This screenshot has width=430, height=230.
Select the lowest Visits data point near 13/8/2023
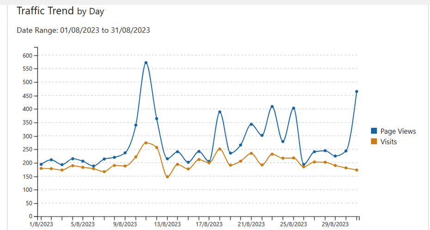(167, 177)
